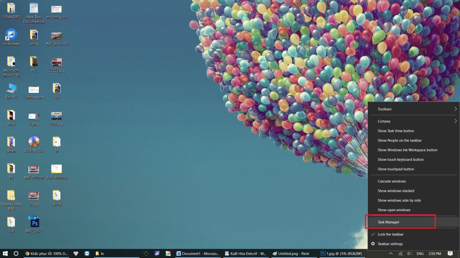Select Microsoft office 32B folder
The image size is (460, 258).
coord(11,67)
